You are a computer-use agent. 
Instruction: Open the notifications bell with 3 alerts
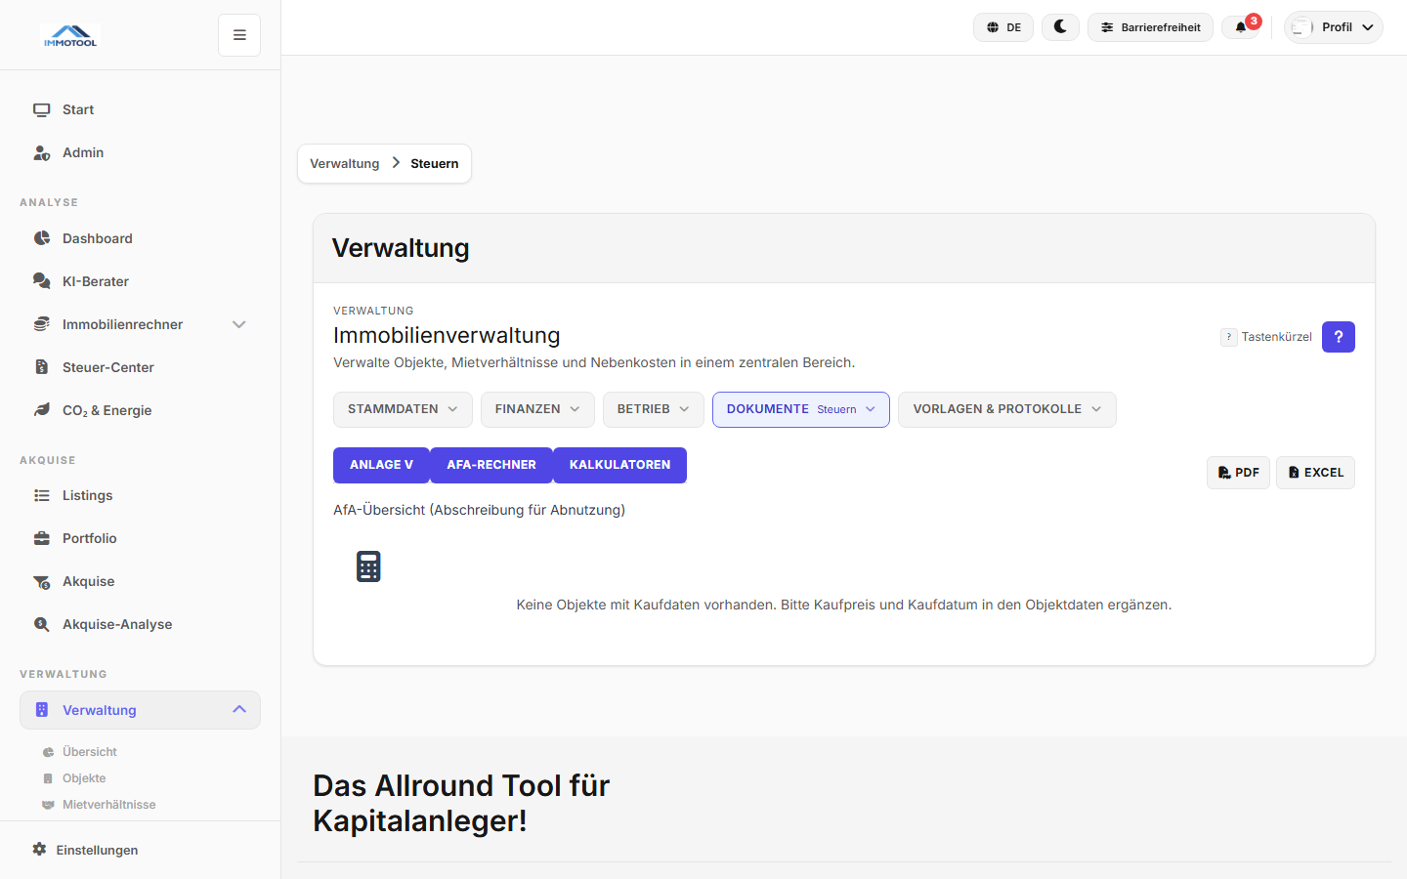(x=1242, y=26)
